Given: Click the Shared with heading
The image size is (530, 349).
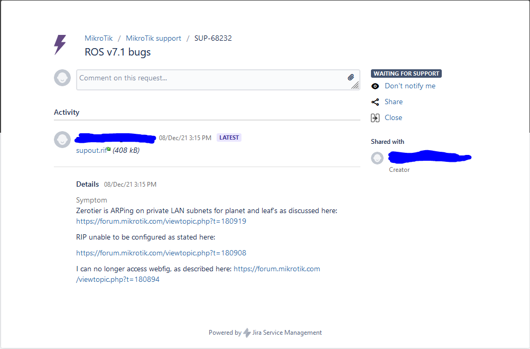Looking at the screenshot, I should [x=387, y=142].
